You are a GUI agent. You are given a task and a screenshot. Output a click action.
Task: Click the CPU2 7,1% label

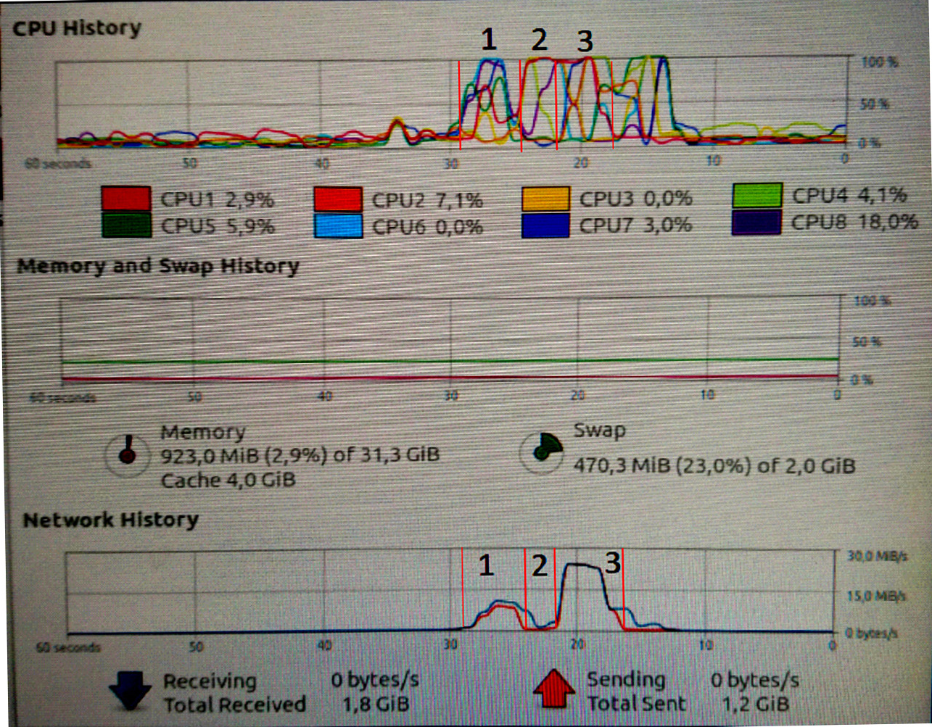coord(428,200)
